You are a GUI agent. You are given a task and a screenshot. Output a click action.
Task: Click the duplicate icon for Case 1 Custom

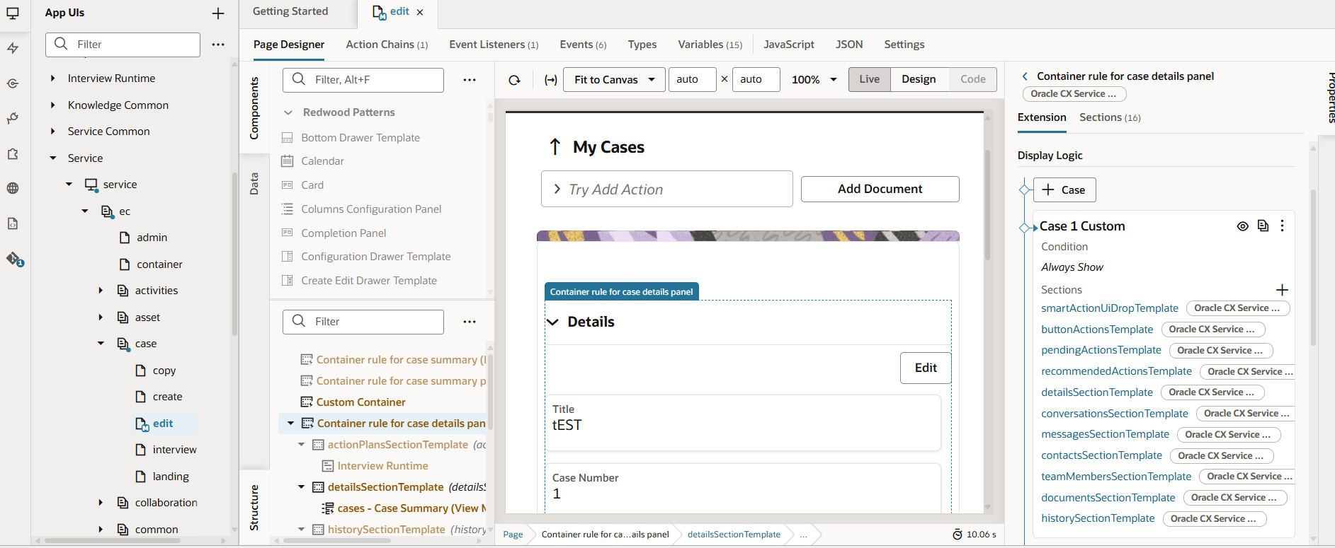(x=1263, y=226)
